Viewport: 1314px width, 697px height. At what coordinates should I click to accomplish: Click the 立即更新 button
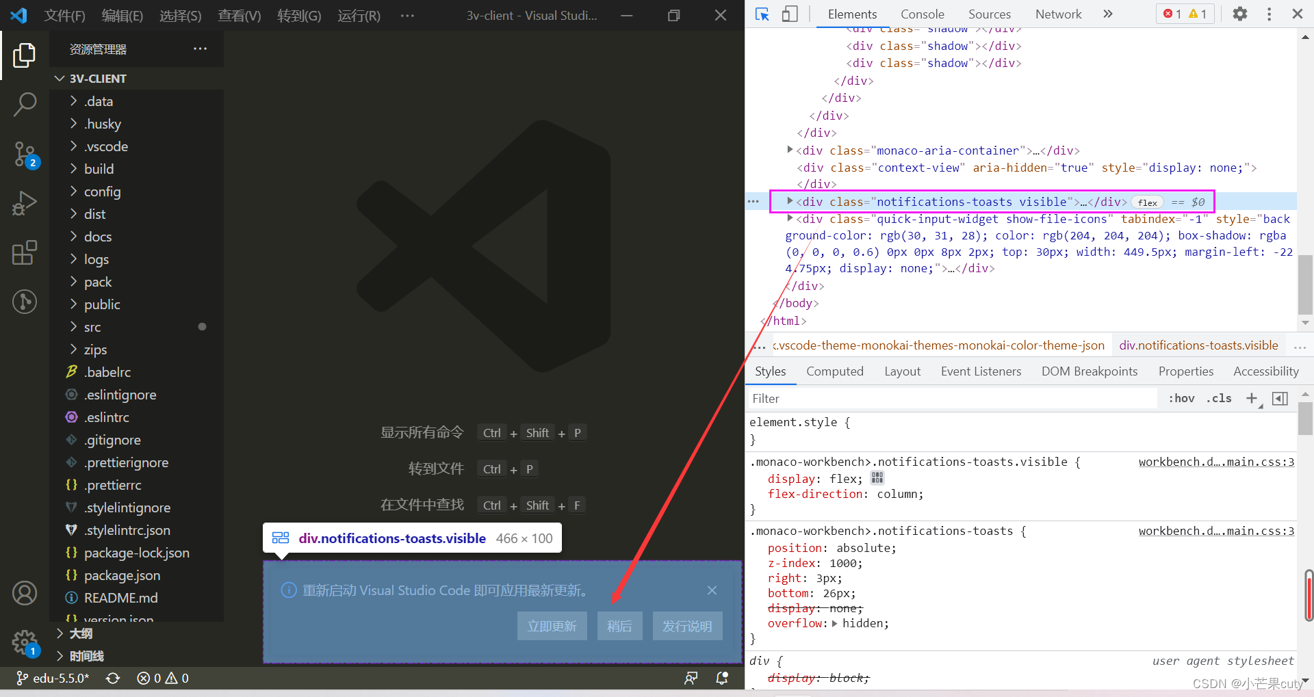pyautogui.click(x=552, y=626)
